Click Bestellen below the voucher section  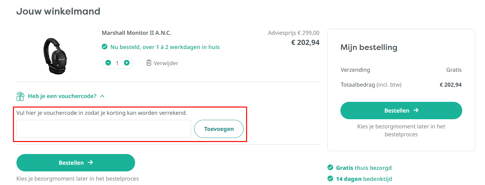pos(76,163)
